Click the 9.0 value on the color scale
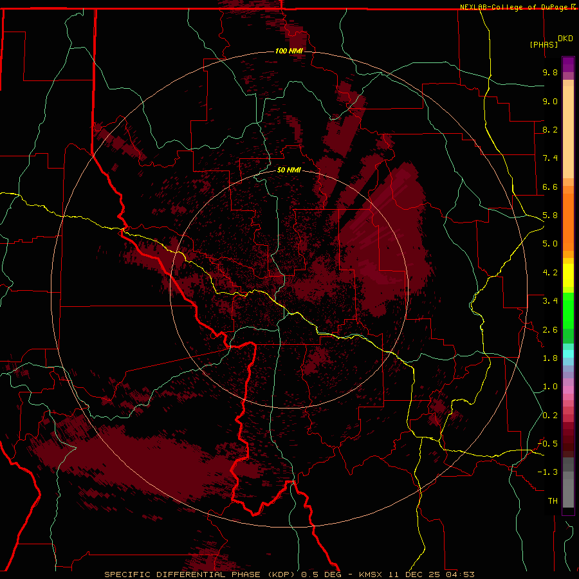The image size is (579, 579). point(550,101)
